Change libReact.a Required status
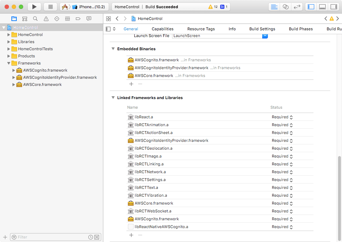The image size is (342, 242). coord(282,117)
